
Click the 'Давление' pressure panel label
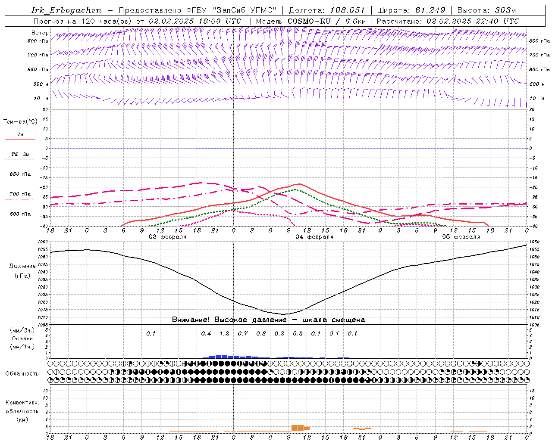(22, 266)
